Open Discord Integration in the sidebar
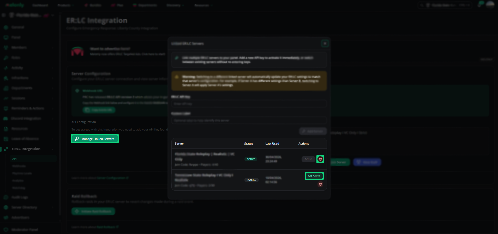The width and height of the screenshot is (498, 234). point(26,119)
